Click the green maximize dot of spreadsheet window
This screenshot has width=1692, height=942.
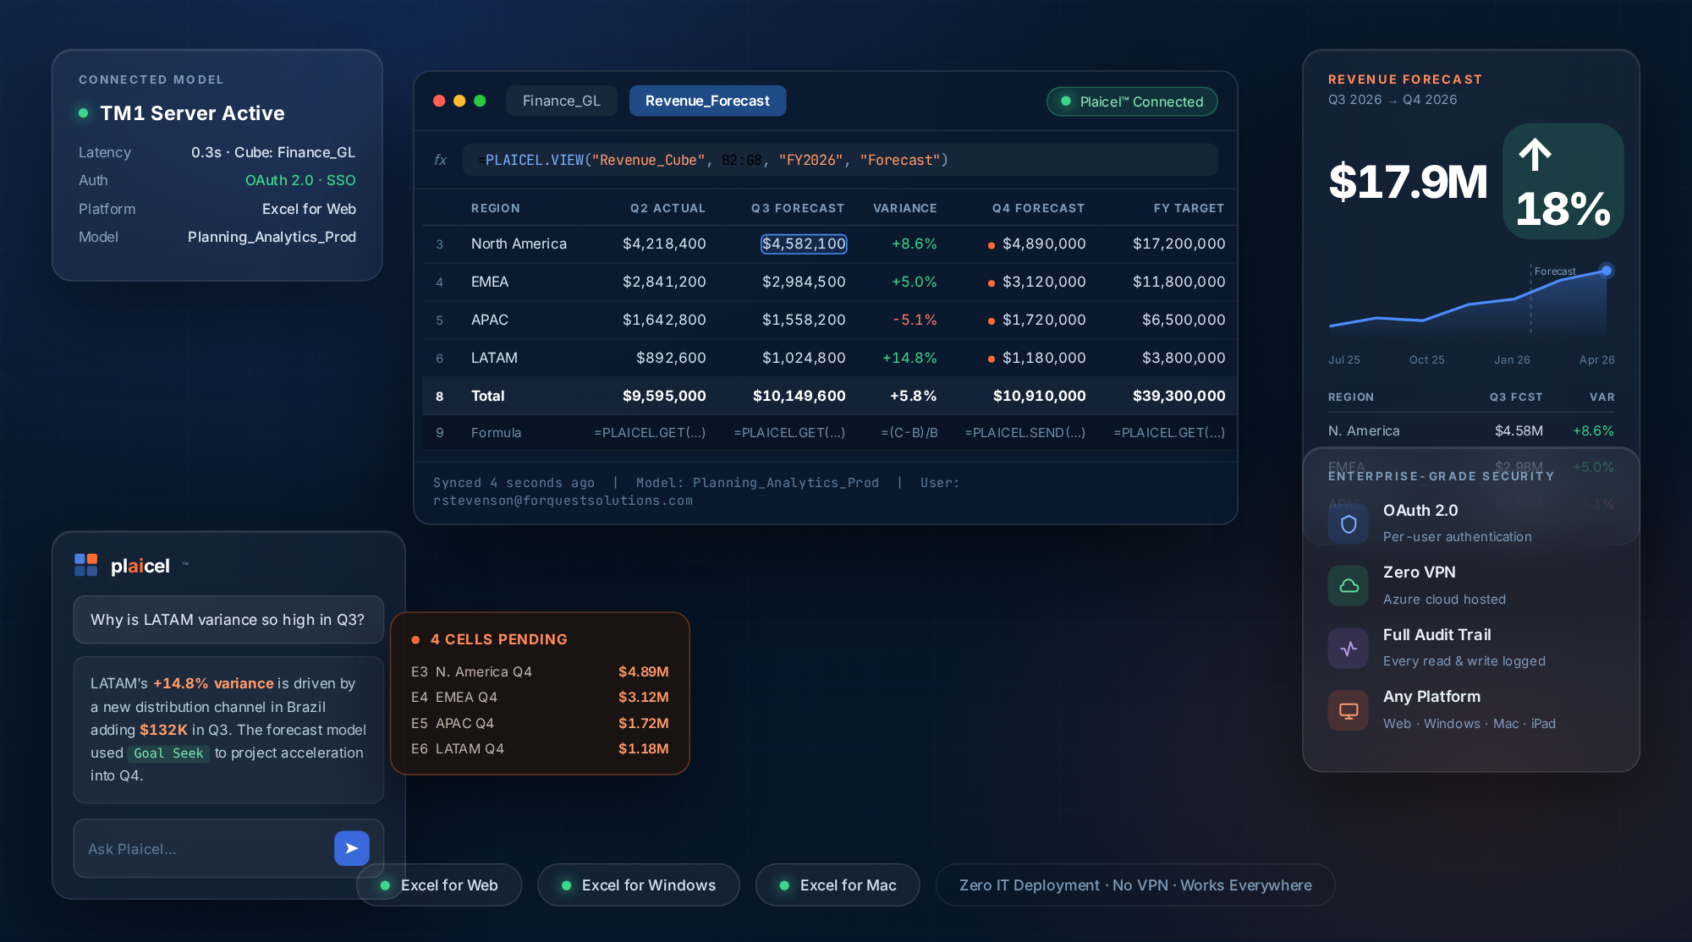pyautogui.click(x=480, y=101)
